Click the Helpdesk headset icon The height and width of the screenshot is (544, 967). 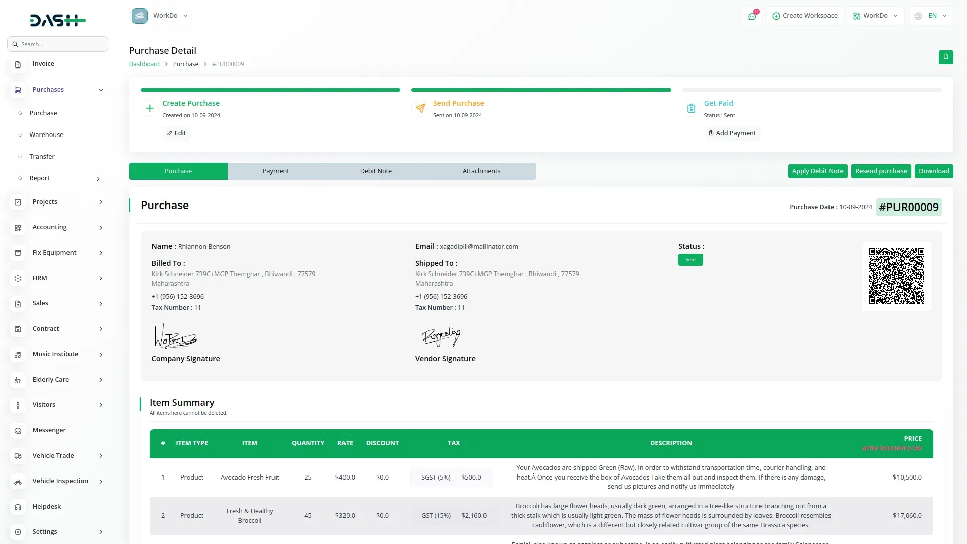point(18,507)
